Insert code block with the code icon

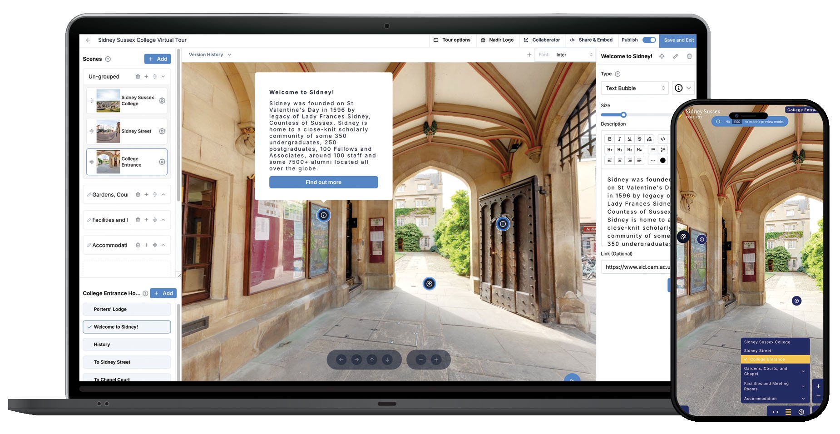point(663,139)
